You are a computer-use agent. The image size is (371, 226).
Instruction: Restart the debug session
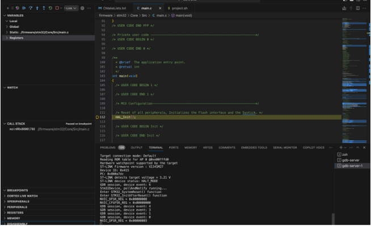coord(50,8)
